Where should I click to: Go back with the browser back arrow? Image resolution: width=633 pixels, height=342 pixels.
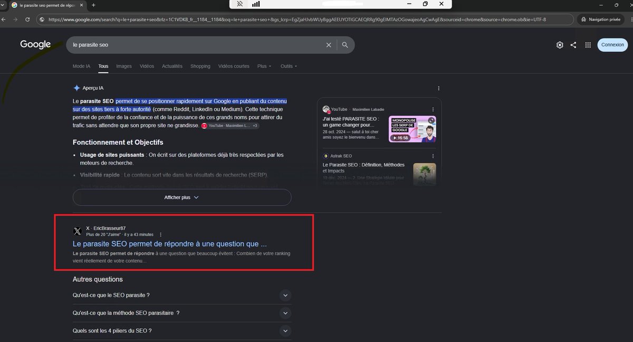[4, 20]
